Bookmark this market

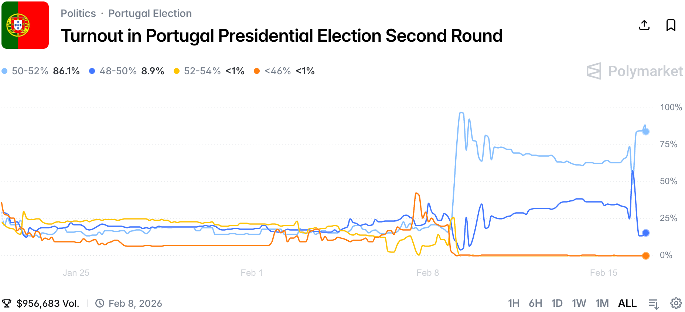(671, 25)
